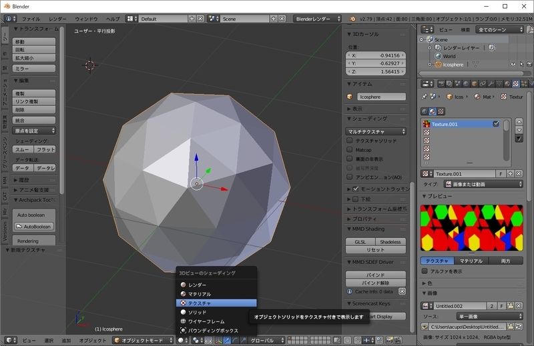Open the Material properties tab sphere icon

[507, 84]
